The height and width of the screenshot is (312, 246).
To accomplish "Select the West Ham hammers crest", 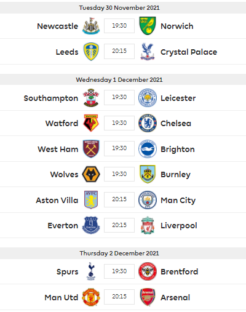I will click(x=91, y=149).
